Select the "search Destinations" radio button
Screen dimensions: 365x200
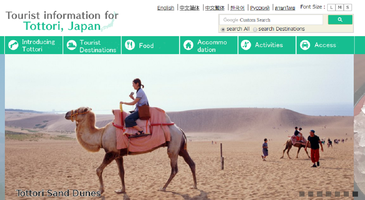255,29
